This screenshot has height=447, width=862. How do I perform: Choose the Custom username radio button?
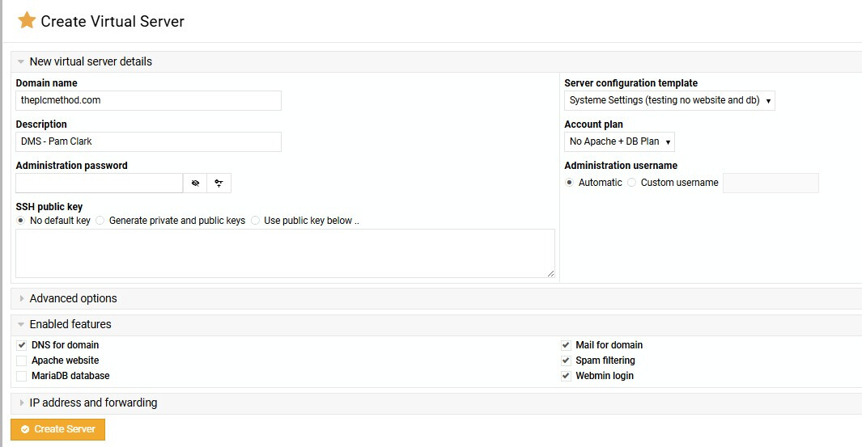point(632,183)
